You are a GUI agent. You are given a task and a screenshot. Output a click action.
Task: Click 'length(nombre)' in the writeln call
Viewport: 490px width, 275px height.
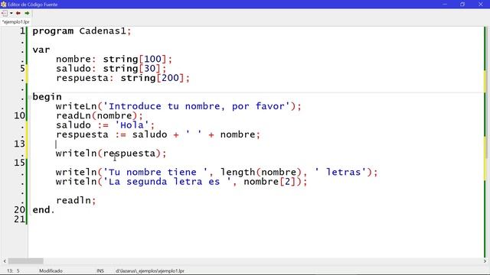(261, 172)
